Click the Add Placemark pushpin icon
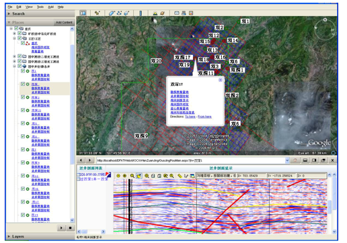 (x=97, y=13)
